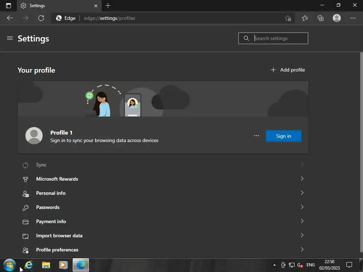
Task: Expand Passwords chevron arrow
Action: click(x=302, y=207)
